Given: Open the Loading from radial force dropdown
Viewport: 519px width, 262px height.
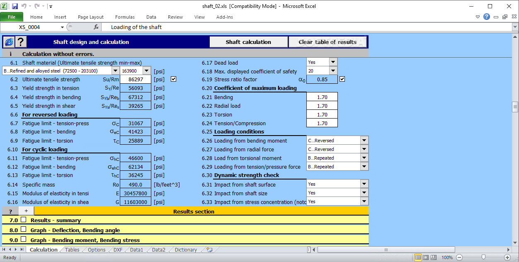Looking at the screenshot, I should point(364,149).
